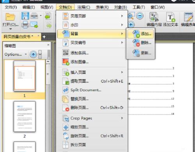195x152 pixels.
Task: Expand the thumbnail size dropdown chevron
Action: coord(40,54)
